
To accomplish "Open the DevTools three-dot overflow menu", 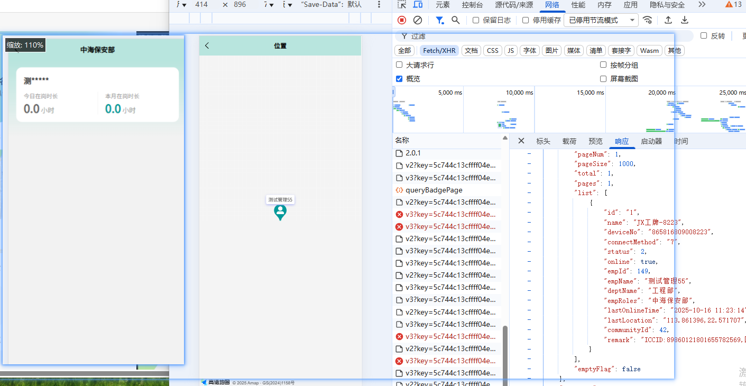I will [379, 5].
